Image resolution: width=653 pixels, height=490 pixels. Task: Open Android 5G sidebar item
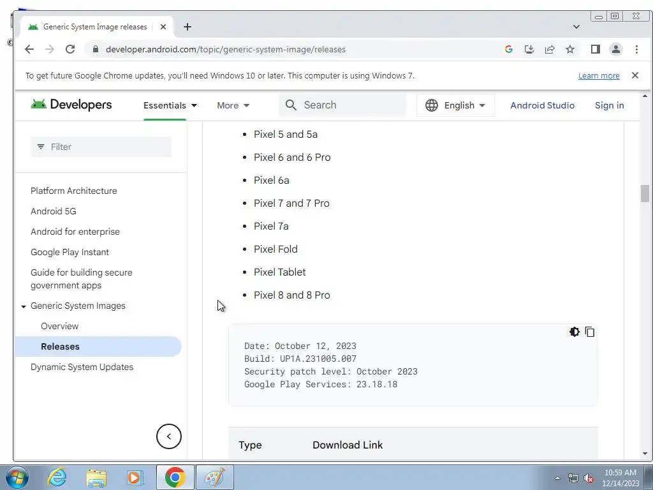54,211
